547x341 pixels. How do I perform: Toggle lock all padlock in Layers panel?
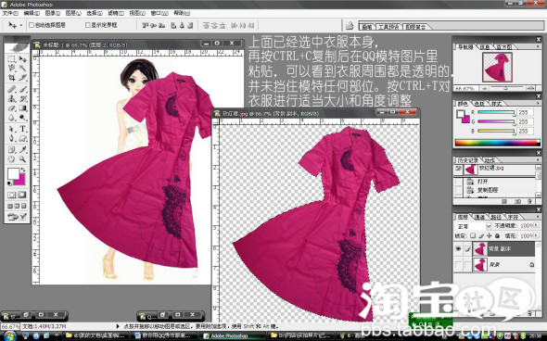(x=497, y=235)
